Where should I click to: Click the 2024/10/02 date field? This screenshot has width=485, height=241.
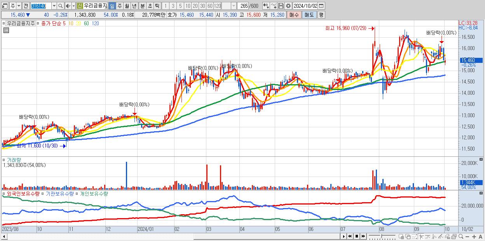(305, 6)
